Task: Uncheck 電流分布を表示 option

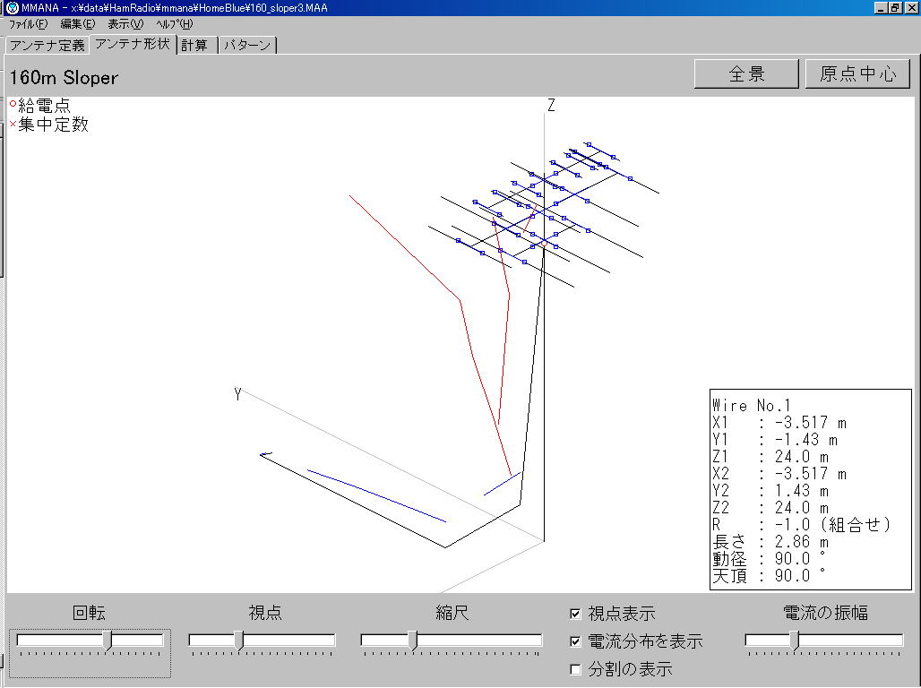Action: tap(575, 641)
